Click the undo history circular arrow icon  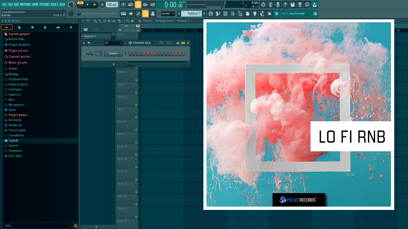coord(263,4)
